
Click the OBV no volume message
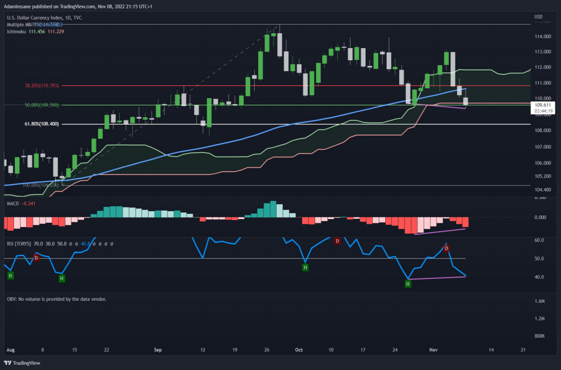pyautogui.click(x=57, y=299)
